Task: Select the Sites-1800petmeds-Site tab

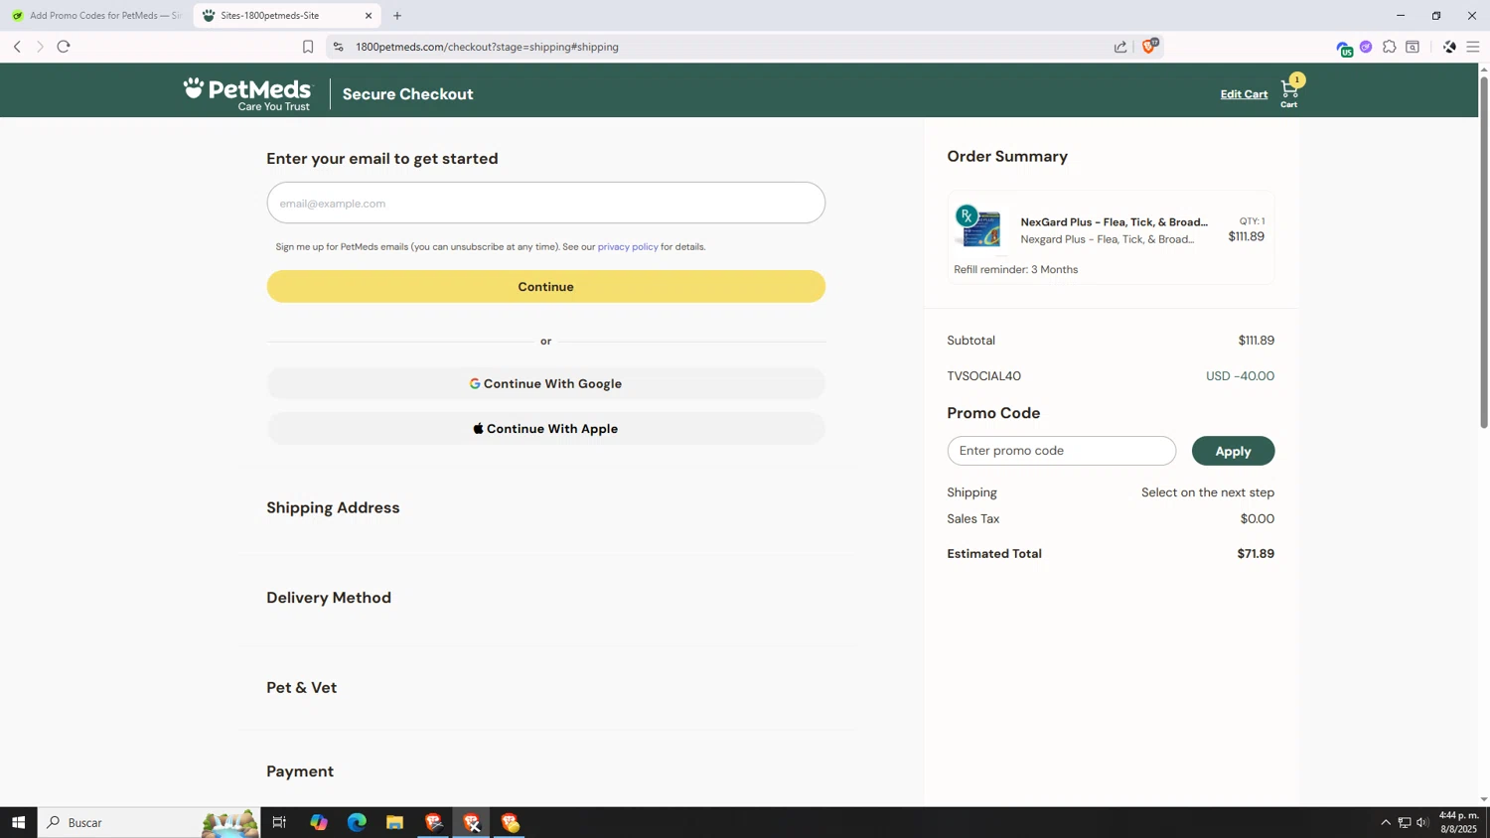Action: coord(286,16)
